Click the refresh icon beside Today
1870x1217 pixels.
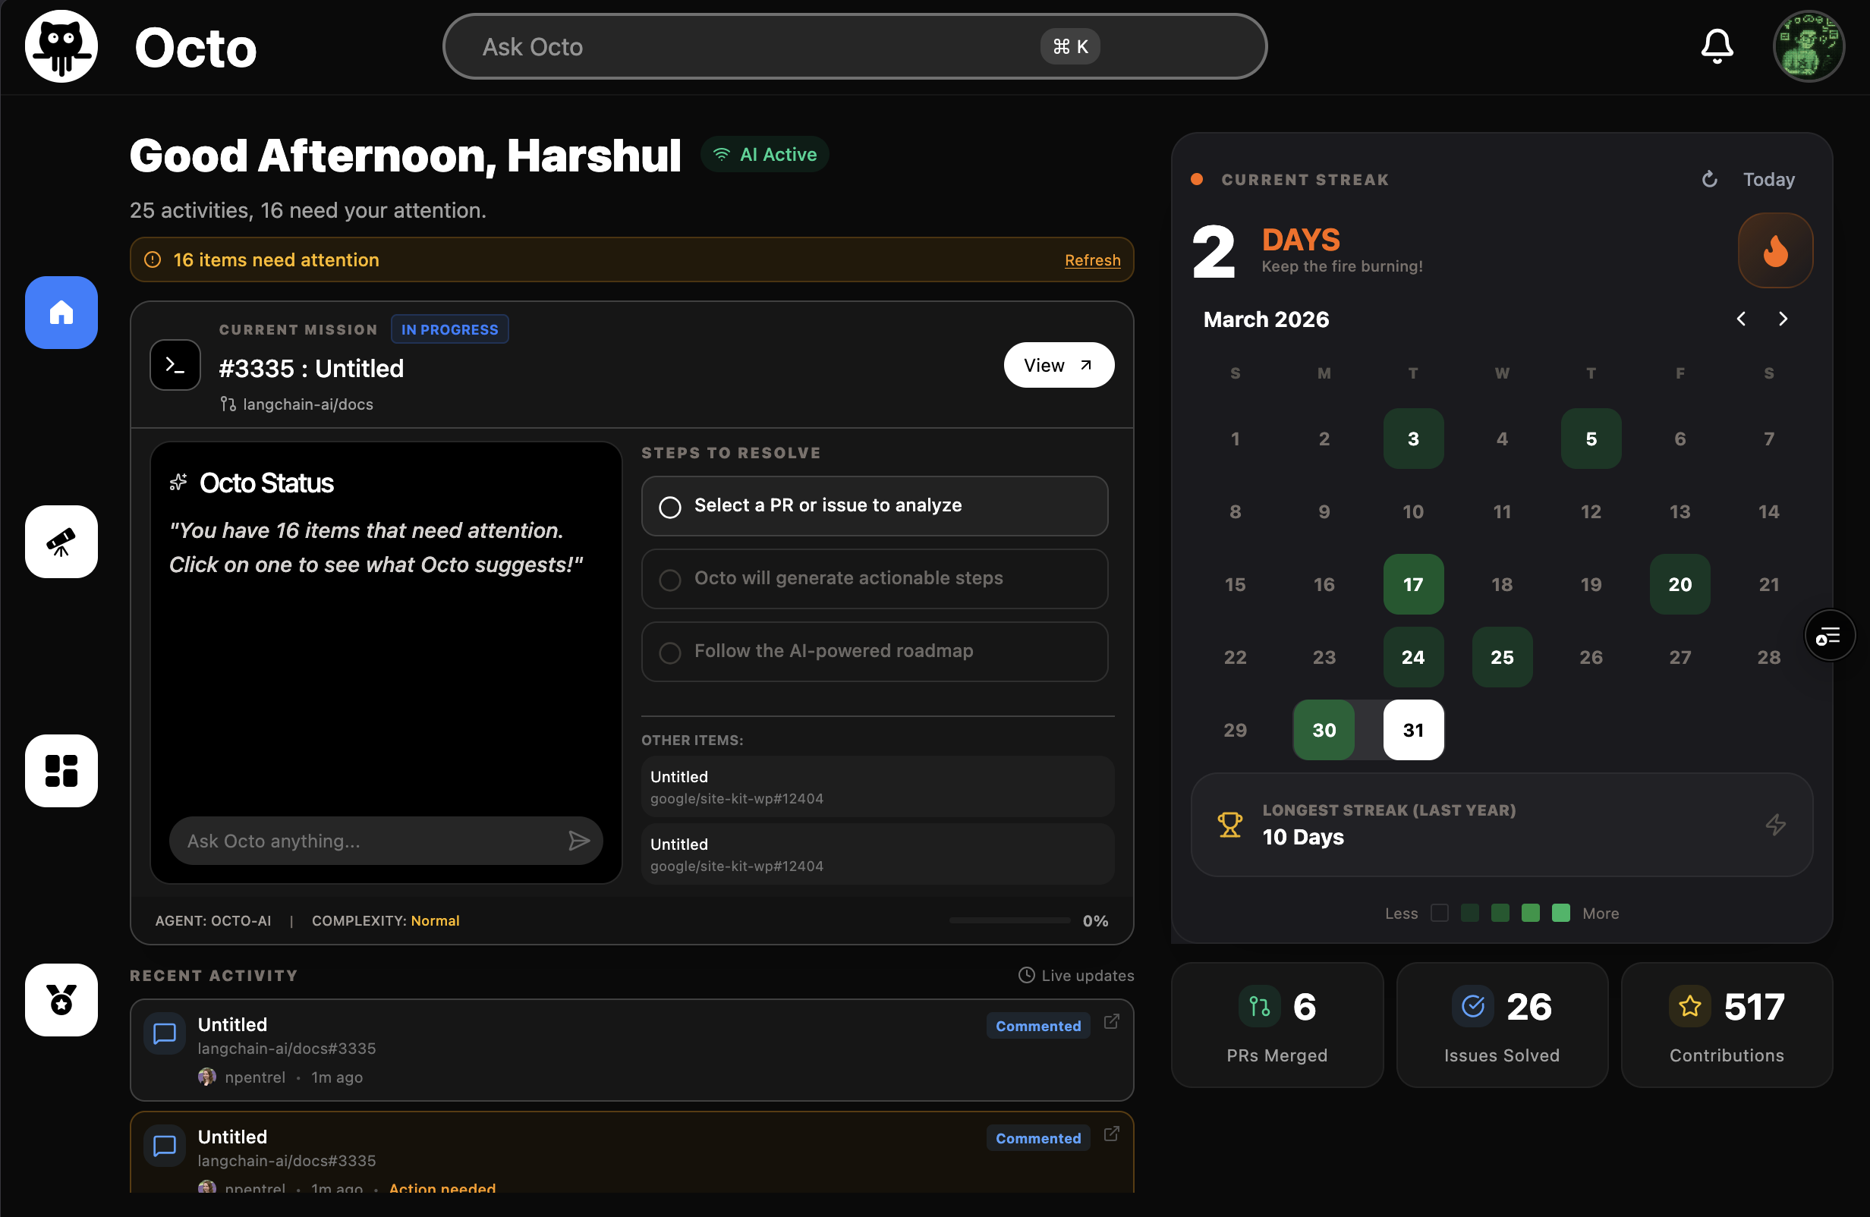[1709, 180]
